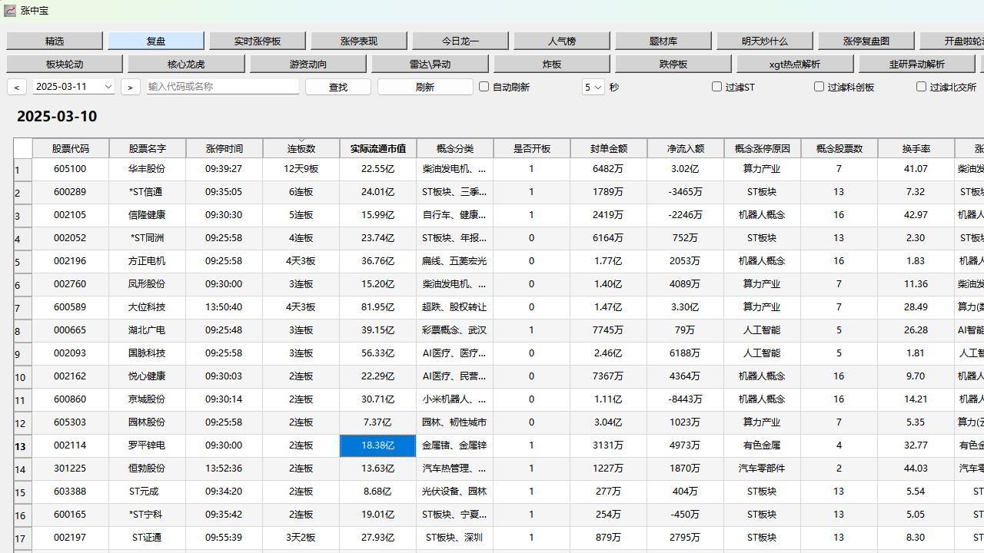Image resolution: width=984 pixels, height=553 pixels.
Task: Switch to the 复盘 tab
Action: 156,41
